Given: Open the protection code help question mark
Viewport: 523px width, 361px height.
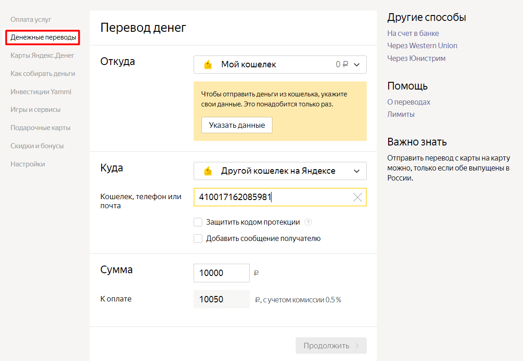Looking at the screenshot, I should point(308,222).
